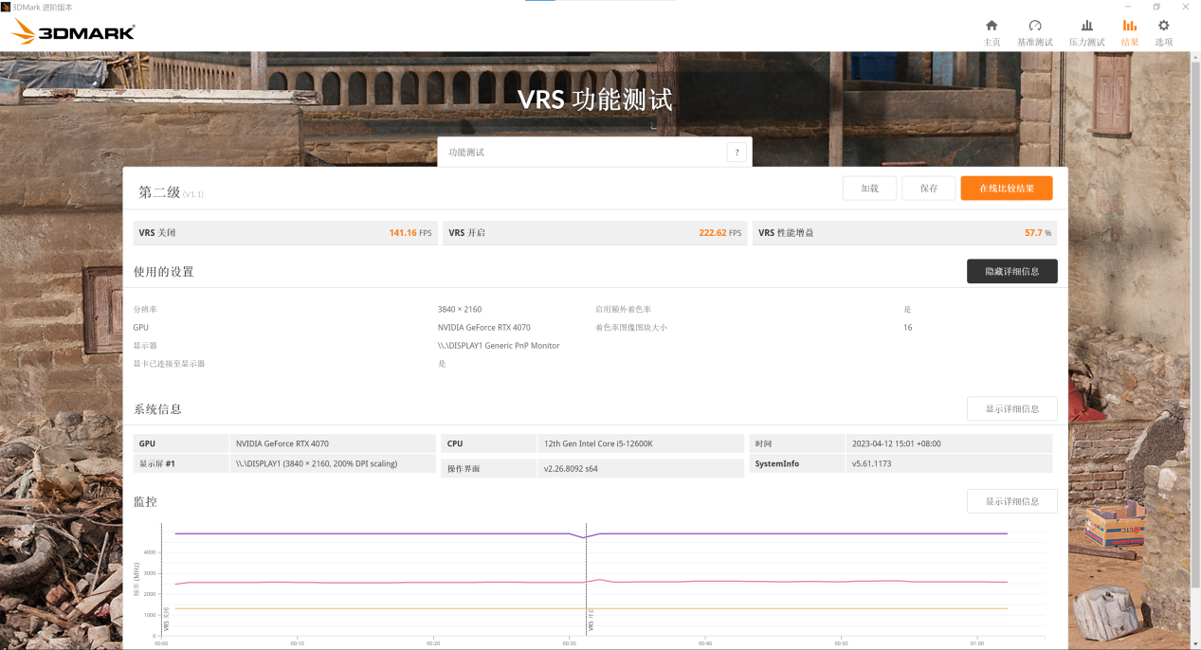The image size is (1201, 650).
Task: Click VRS 开启 score 222.62 FPS
Action: 719,233
